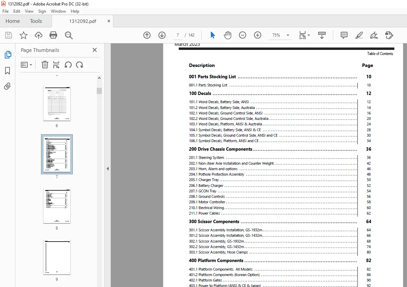Open the View menu
The height and width of the screenshot is (287, 407).
pyautogui.click(x=29, y=11)
